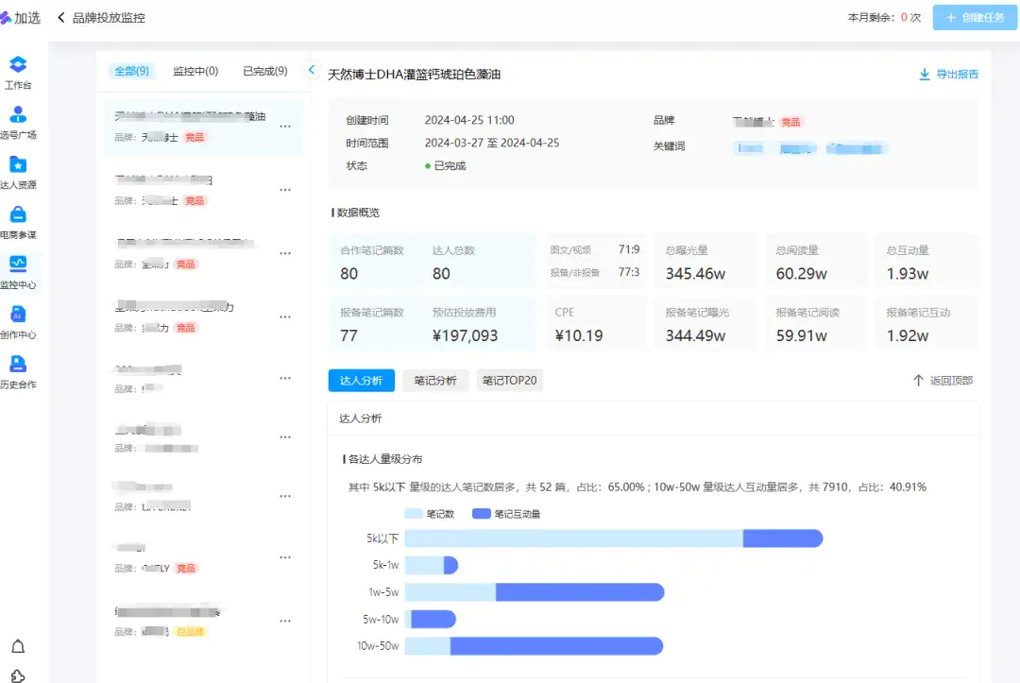Open the 达人资源 sidebar icon
Viewport: 1020px width, 683px height.
18,164
